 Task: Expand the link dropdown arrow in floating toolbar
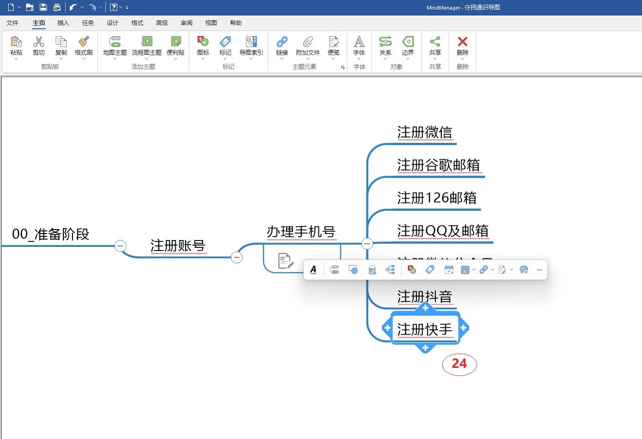click(x=492, y=270)
